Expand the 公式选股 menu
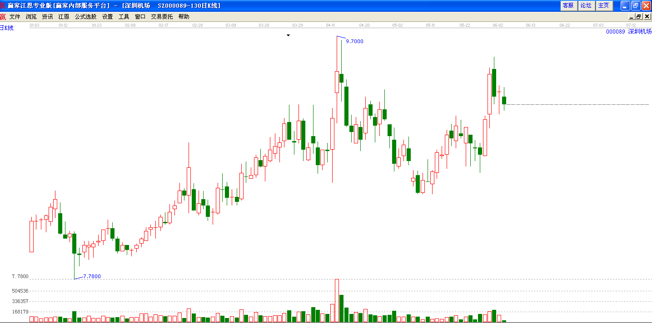This screenshot has height=323, width=652. coord(86,17)
